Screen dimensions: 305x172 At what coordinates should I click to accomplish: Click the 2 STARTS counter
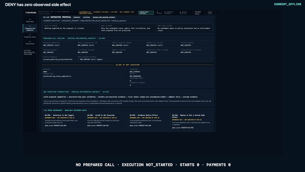[159, 12]
